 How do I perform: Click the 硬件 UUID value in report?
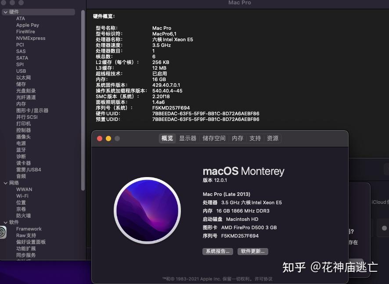(x=205, y=114)
